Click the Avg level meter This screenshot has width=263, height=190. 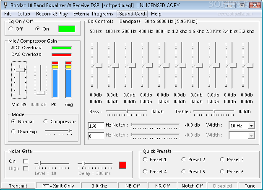(x=68, y=80)
